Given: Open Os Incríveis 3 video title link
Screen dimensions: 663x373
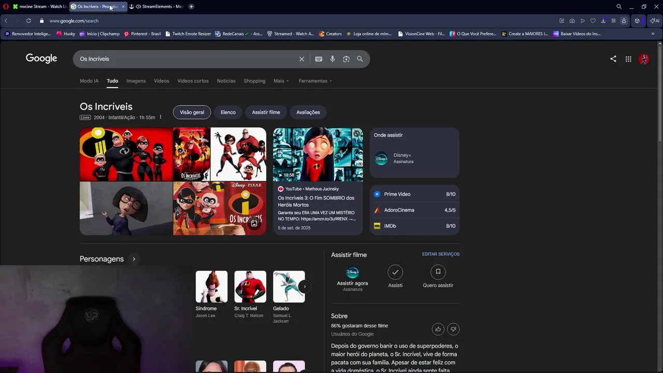Looking at the screenshot, I should (x=316, y=201).
